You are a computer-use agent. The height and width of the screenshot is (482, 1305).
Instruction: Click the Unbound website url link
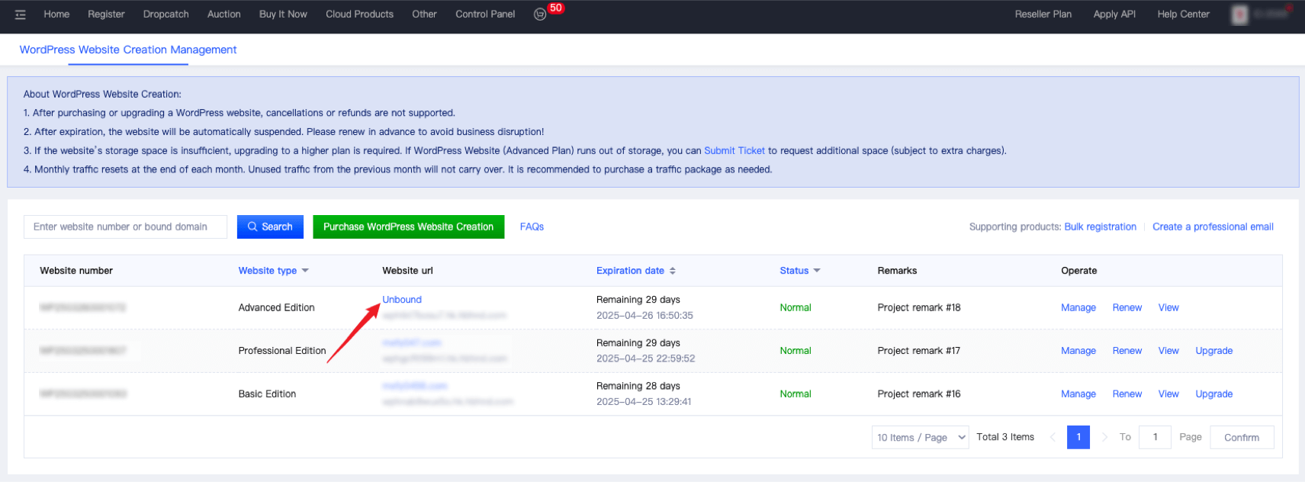(x=402, y=300)
